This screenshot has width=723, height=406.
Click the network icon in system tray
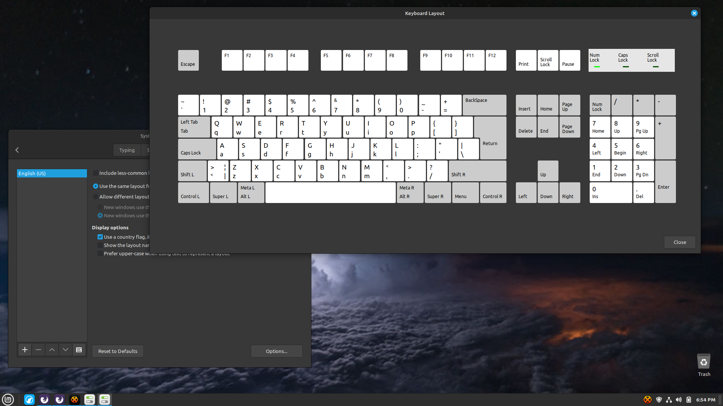click(669, 400)
